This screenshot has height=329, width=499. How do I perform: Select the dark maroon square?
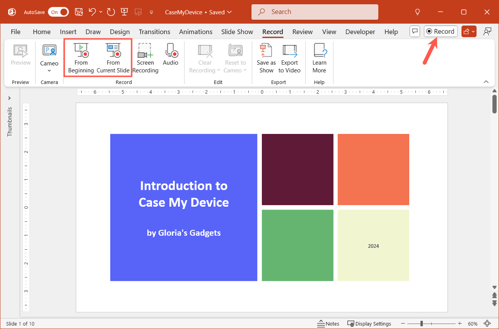298,169
